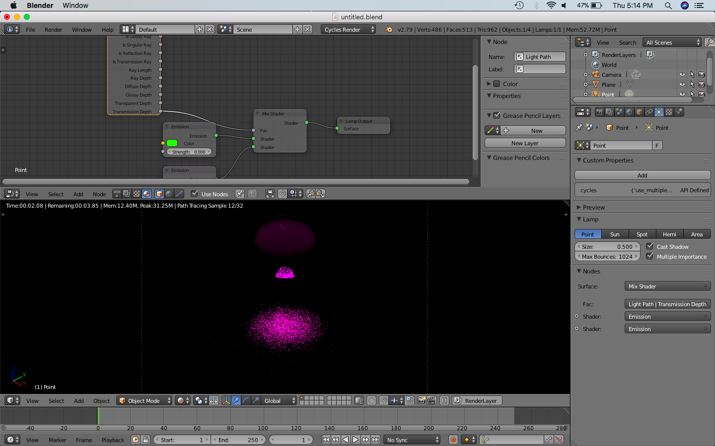715x446 pixels.
Task: Click RenderLayer button in viewport header
Action: [477, 400]
